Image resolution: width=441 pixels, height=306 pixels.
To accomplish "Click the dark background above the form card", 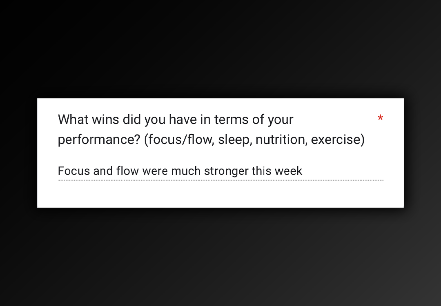I will [220, 49].
